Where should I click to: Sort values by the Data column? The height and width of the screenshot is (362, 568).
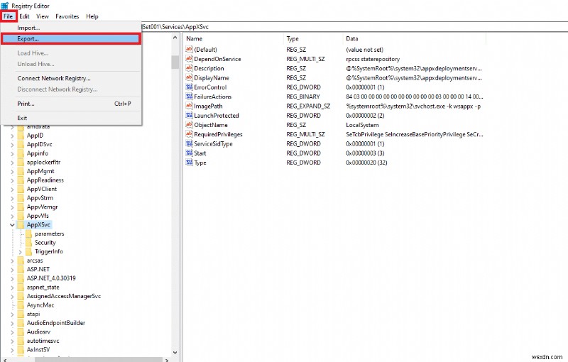415,39
